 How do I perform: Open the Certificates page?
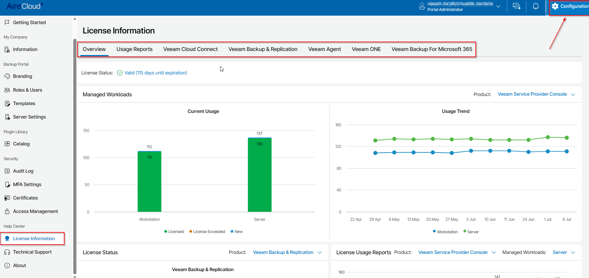click(25, 198)
